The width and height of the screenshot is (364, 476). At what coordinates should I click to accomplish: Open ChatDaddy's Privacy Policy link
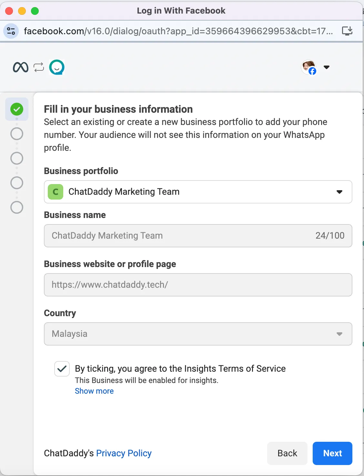[124, 453]
